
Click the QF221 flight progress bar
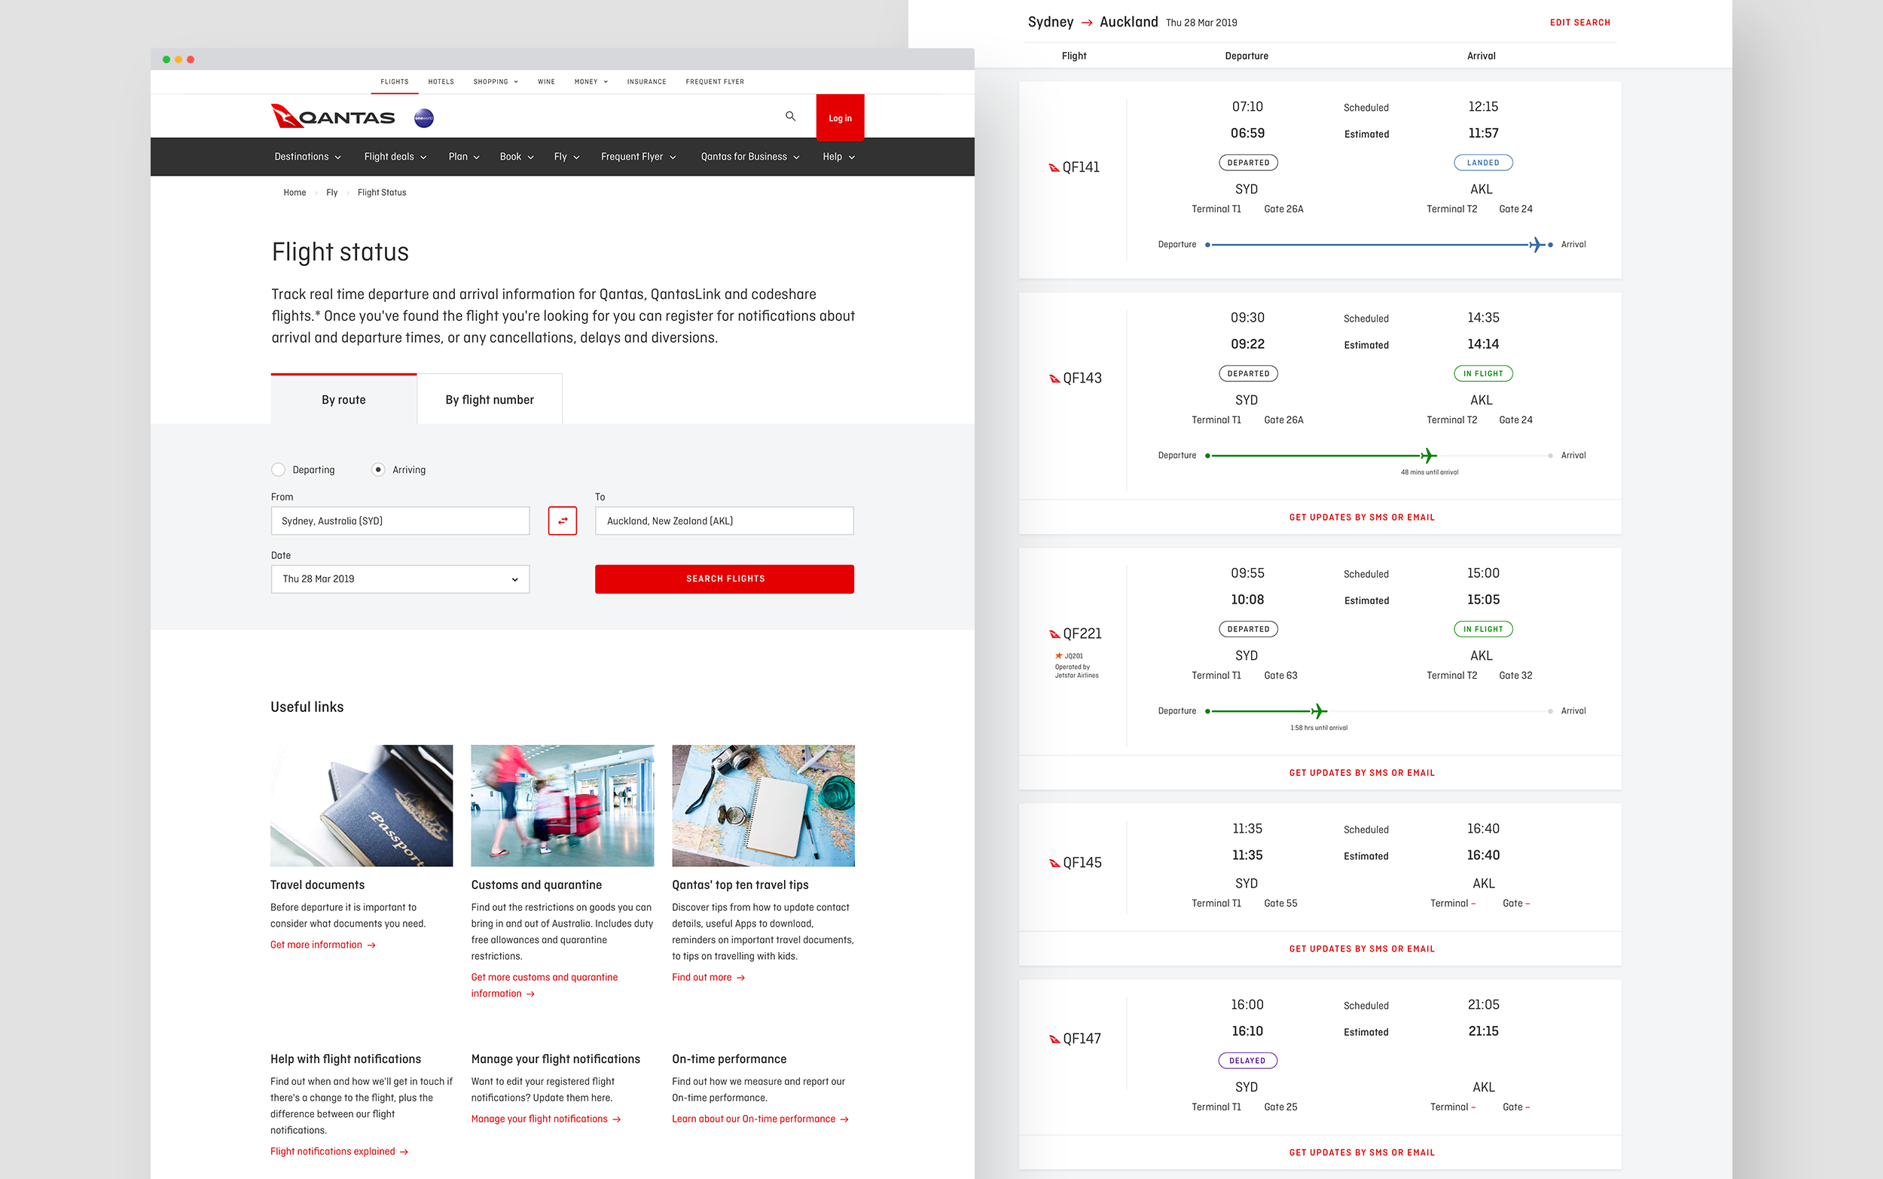tap(1380, 711)
